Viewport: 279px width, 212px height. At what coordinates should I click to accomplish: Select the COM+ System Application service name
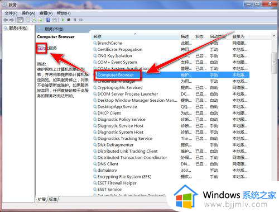(123, 68)
